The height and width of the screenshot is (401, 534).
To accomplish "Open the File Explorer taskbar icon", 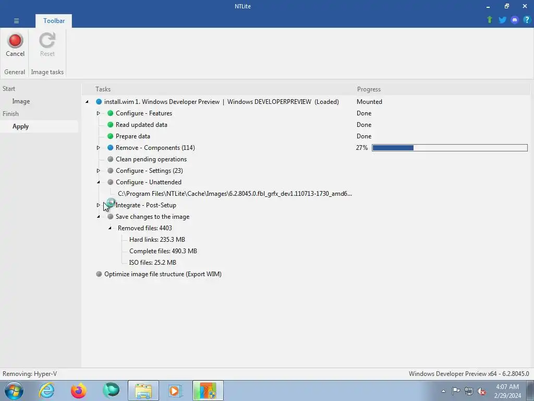I will point(143,391).
